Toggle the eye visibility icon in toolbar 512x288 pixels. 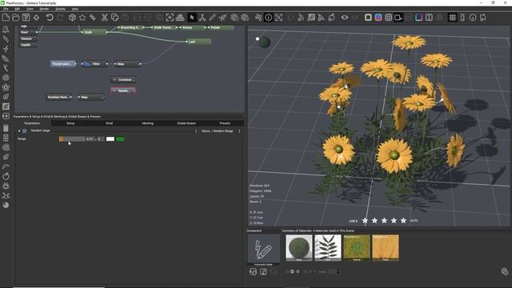(x=345, y=18)
